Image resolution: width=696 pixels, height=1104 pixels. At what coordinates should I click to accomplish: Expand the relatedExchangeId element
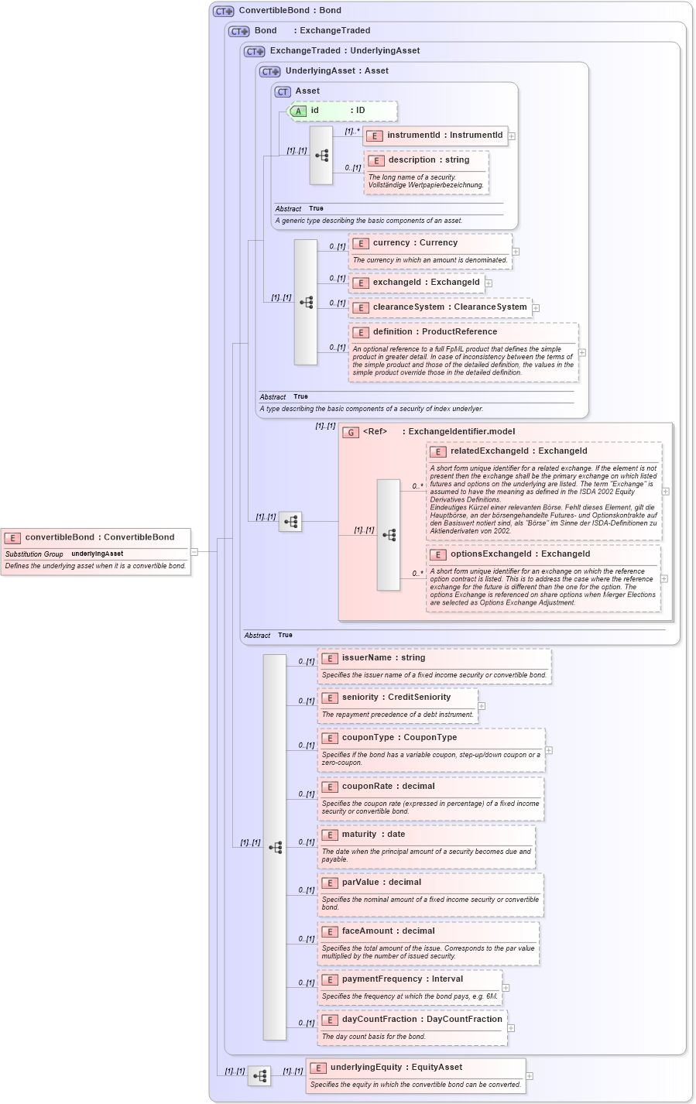[663, 492]
